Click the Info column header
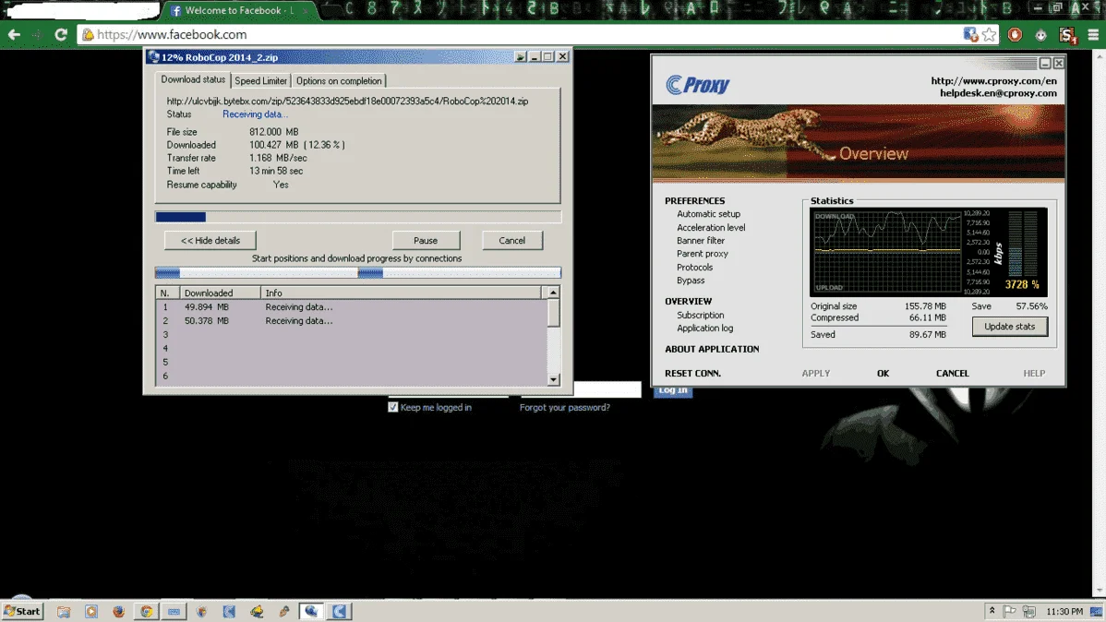 pyautogui.click(x=402, y=293)
